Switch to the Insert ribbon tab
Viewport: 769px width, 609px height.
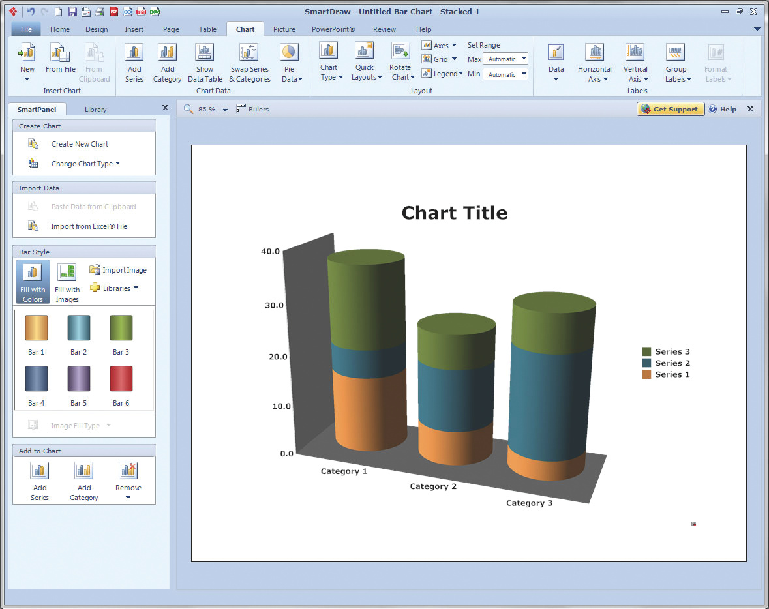pyautogui.click(x=134, y=29)
